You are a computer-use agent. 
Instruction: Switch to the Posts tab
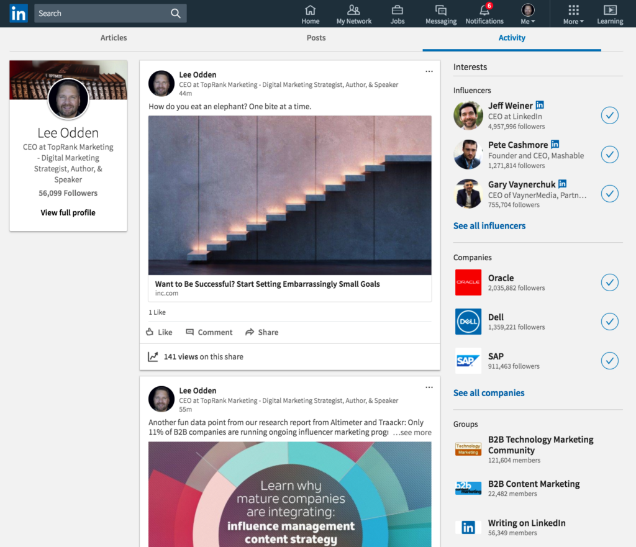pyautogui.click(x=316, y=38)
